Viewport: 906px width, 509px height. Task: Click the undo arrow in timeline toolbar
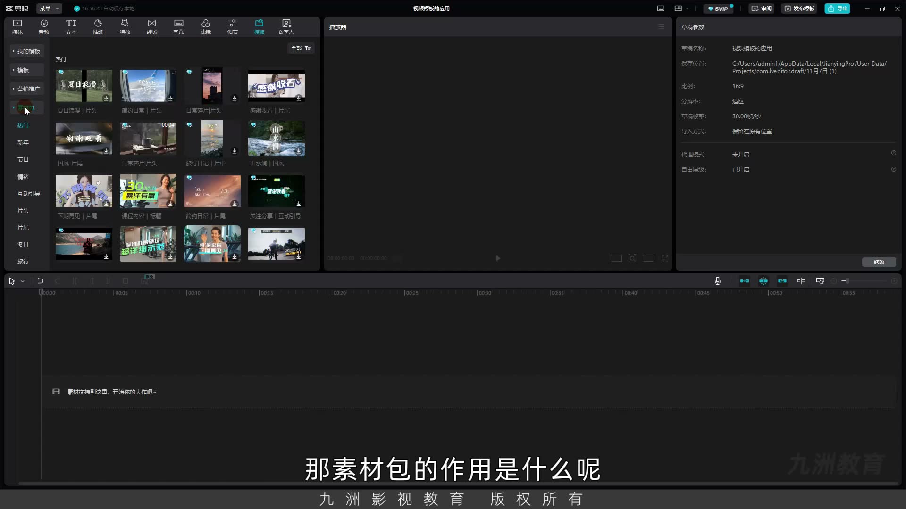pyautogui.click(x=41, y=281)
